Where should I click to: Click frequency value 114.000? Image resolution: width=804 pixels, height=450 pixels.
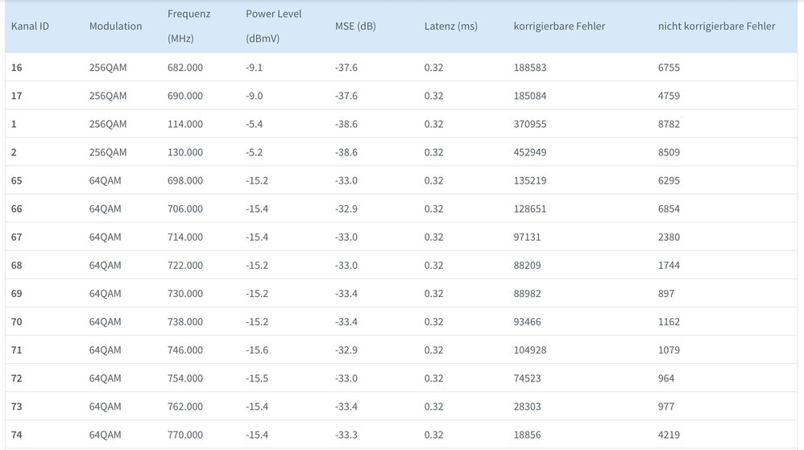[x=185, y=124]
